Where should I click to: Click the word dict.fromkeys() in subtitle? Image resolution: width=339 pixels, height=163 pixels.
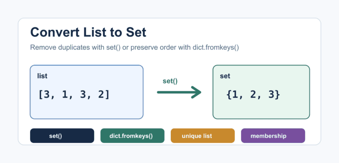tap(215, 48)
